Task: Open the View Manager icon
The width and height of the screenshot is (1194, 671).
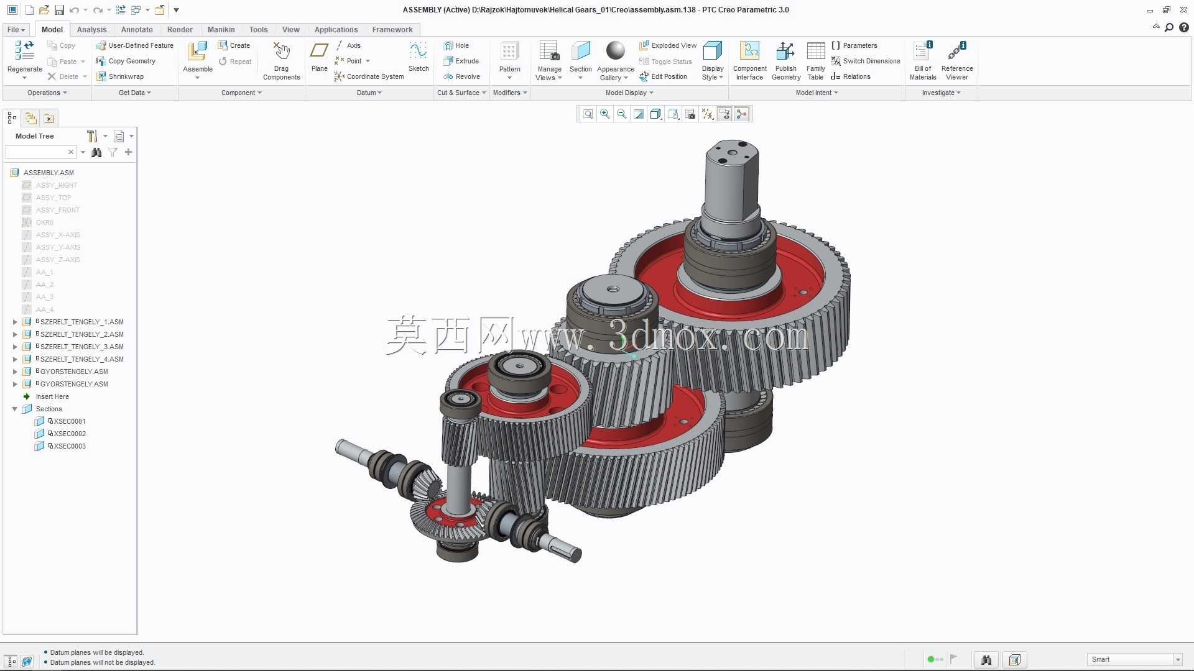Action: coord(690,114)
